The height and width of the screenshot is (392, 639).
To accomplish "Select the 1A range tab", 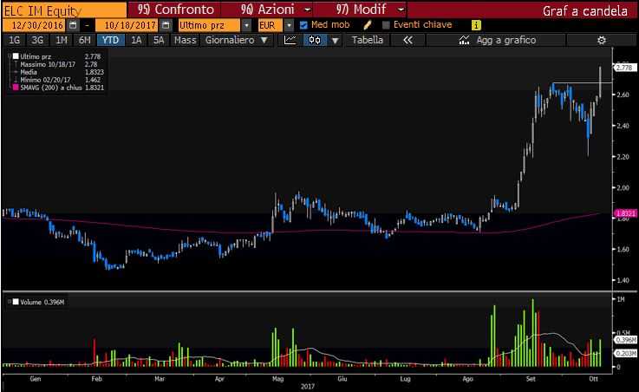I will 136,40.
